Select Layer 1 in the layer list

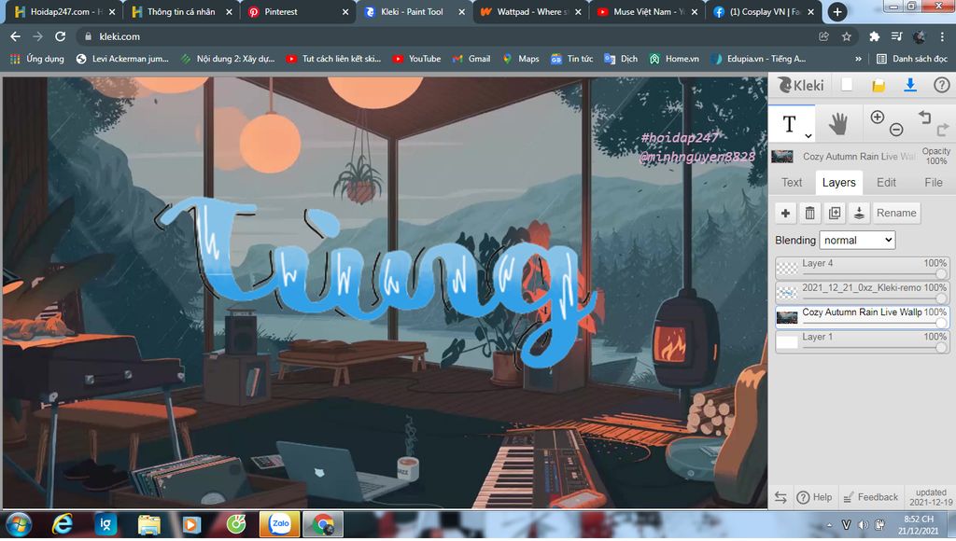coord(862,341)
